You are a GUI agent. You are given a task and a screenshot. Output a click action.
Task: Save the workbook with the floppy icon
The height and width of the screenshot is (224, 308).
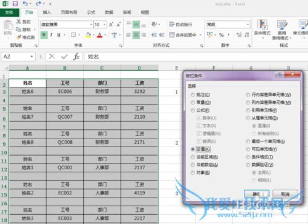pyautogui.click(x=15, y=4)
